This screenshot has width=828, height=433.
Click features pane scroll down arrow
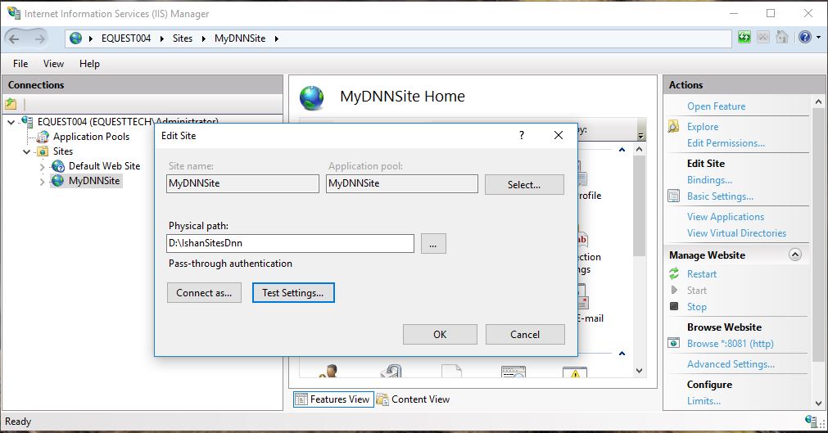click(639, 371)
